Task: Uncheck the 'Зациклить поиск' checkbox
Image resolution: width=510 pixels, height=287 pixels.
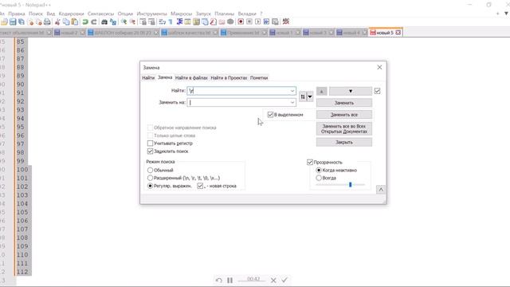Action: coord(150,151)
